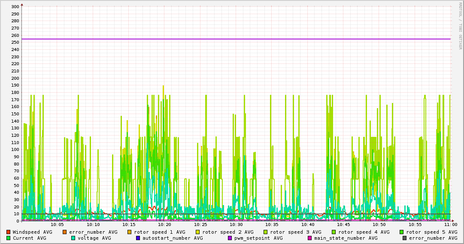The width and height of the screenshot is (464, 244).
Task: Click the blue autostart_number AVG legend swatch
Action: (138, 238)
